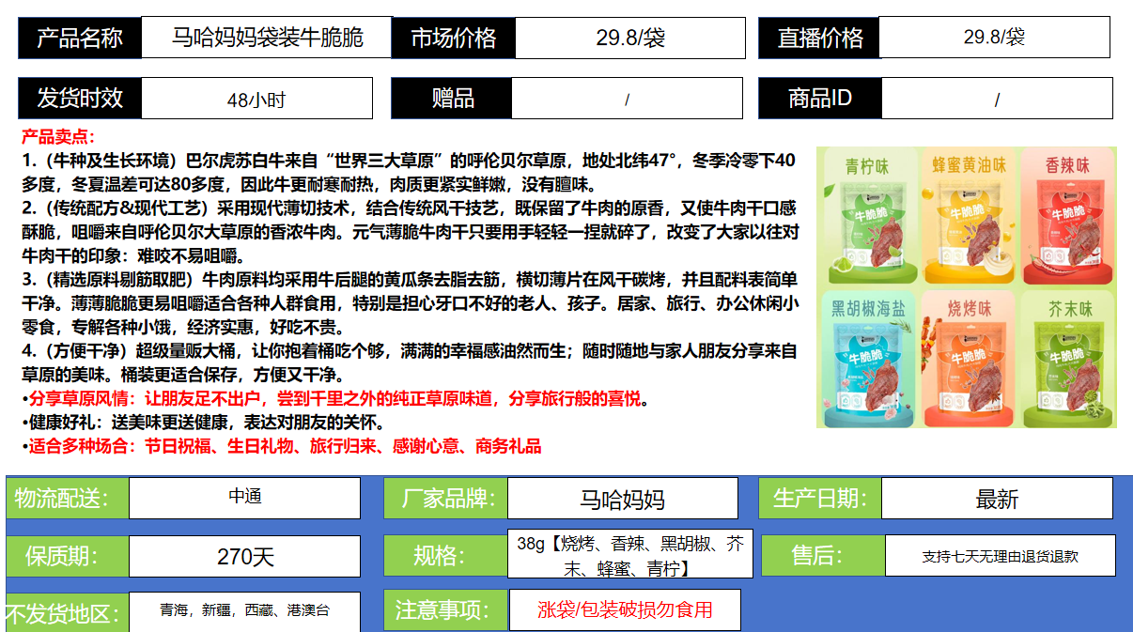Select the 市场价格 value 29.8/袋
This screenshot has width=1133, height=632.
click(x=629, y=39)
